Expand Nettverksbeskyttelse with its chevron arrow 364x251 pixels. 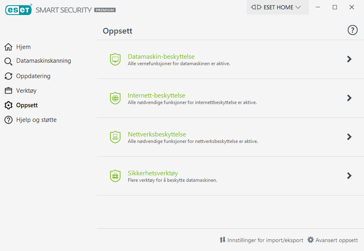tap(349, 137)
